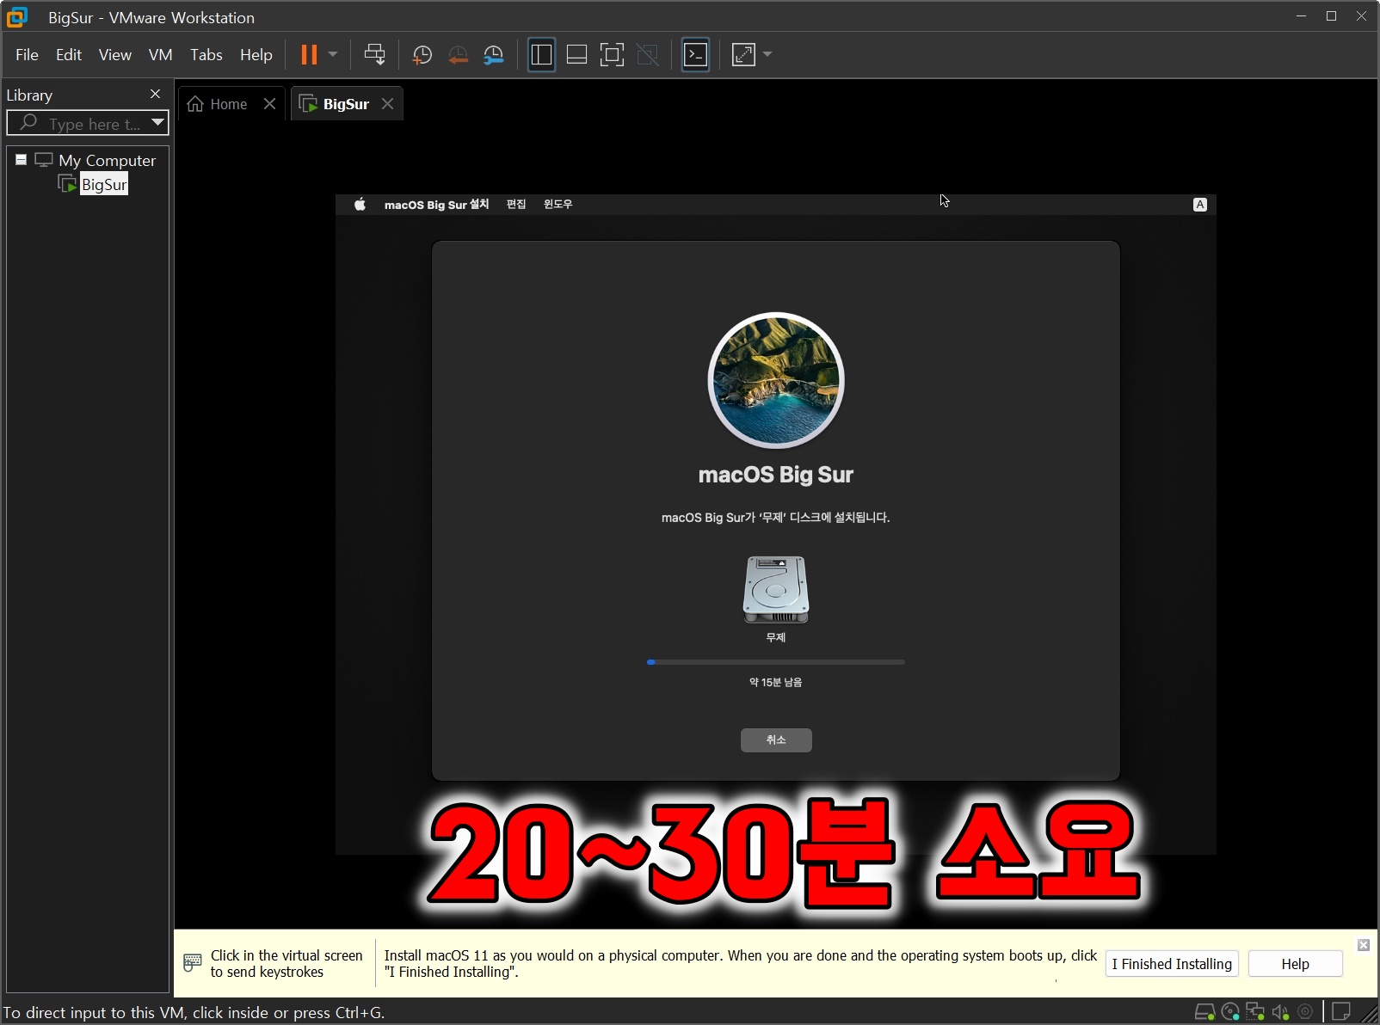The image size is (1380, 1025).
Task: Open the 윈도우 menu in guest
Action: coord(558,205)
